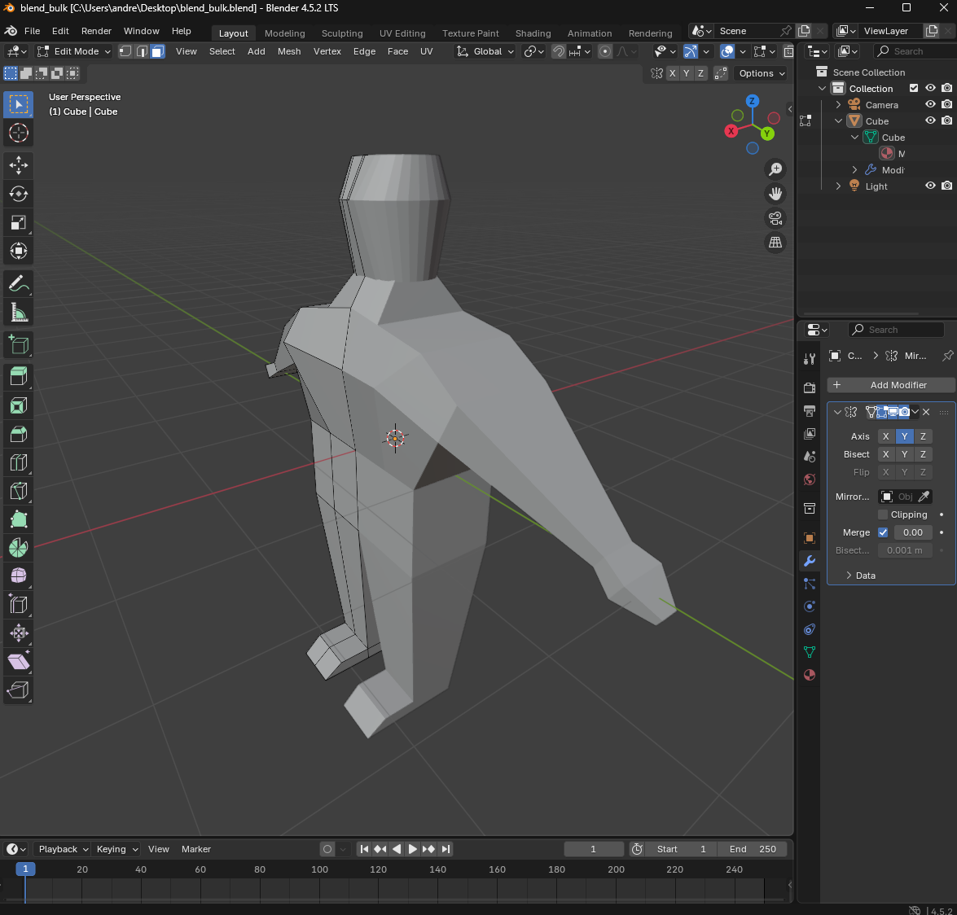Click the End frame 250 field

(x=753, y=849)
